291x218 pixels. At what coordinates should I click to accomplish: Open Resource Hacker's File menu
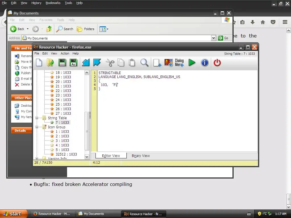click(37, 53)
